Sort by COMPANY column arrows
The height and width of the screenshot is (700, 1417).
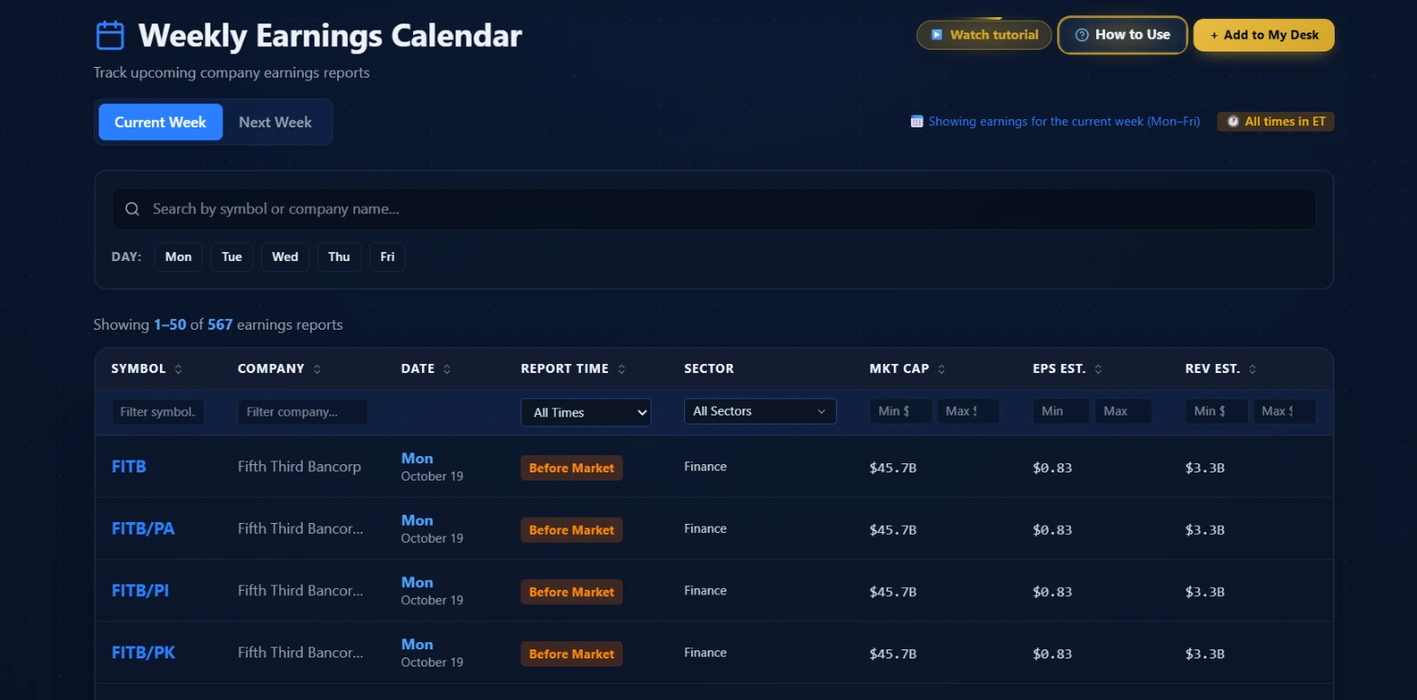(317, 369)
